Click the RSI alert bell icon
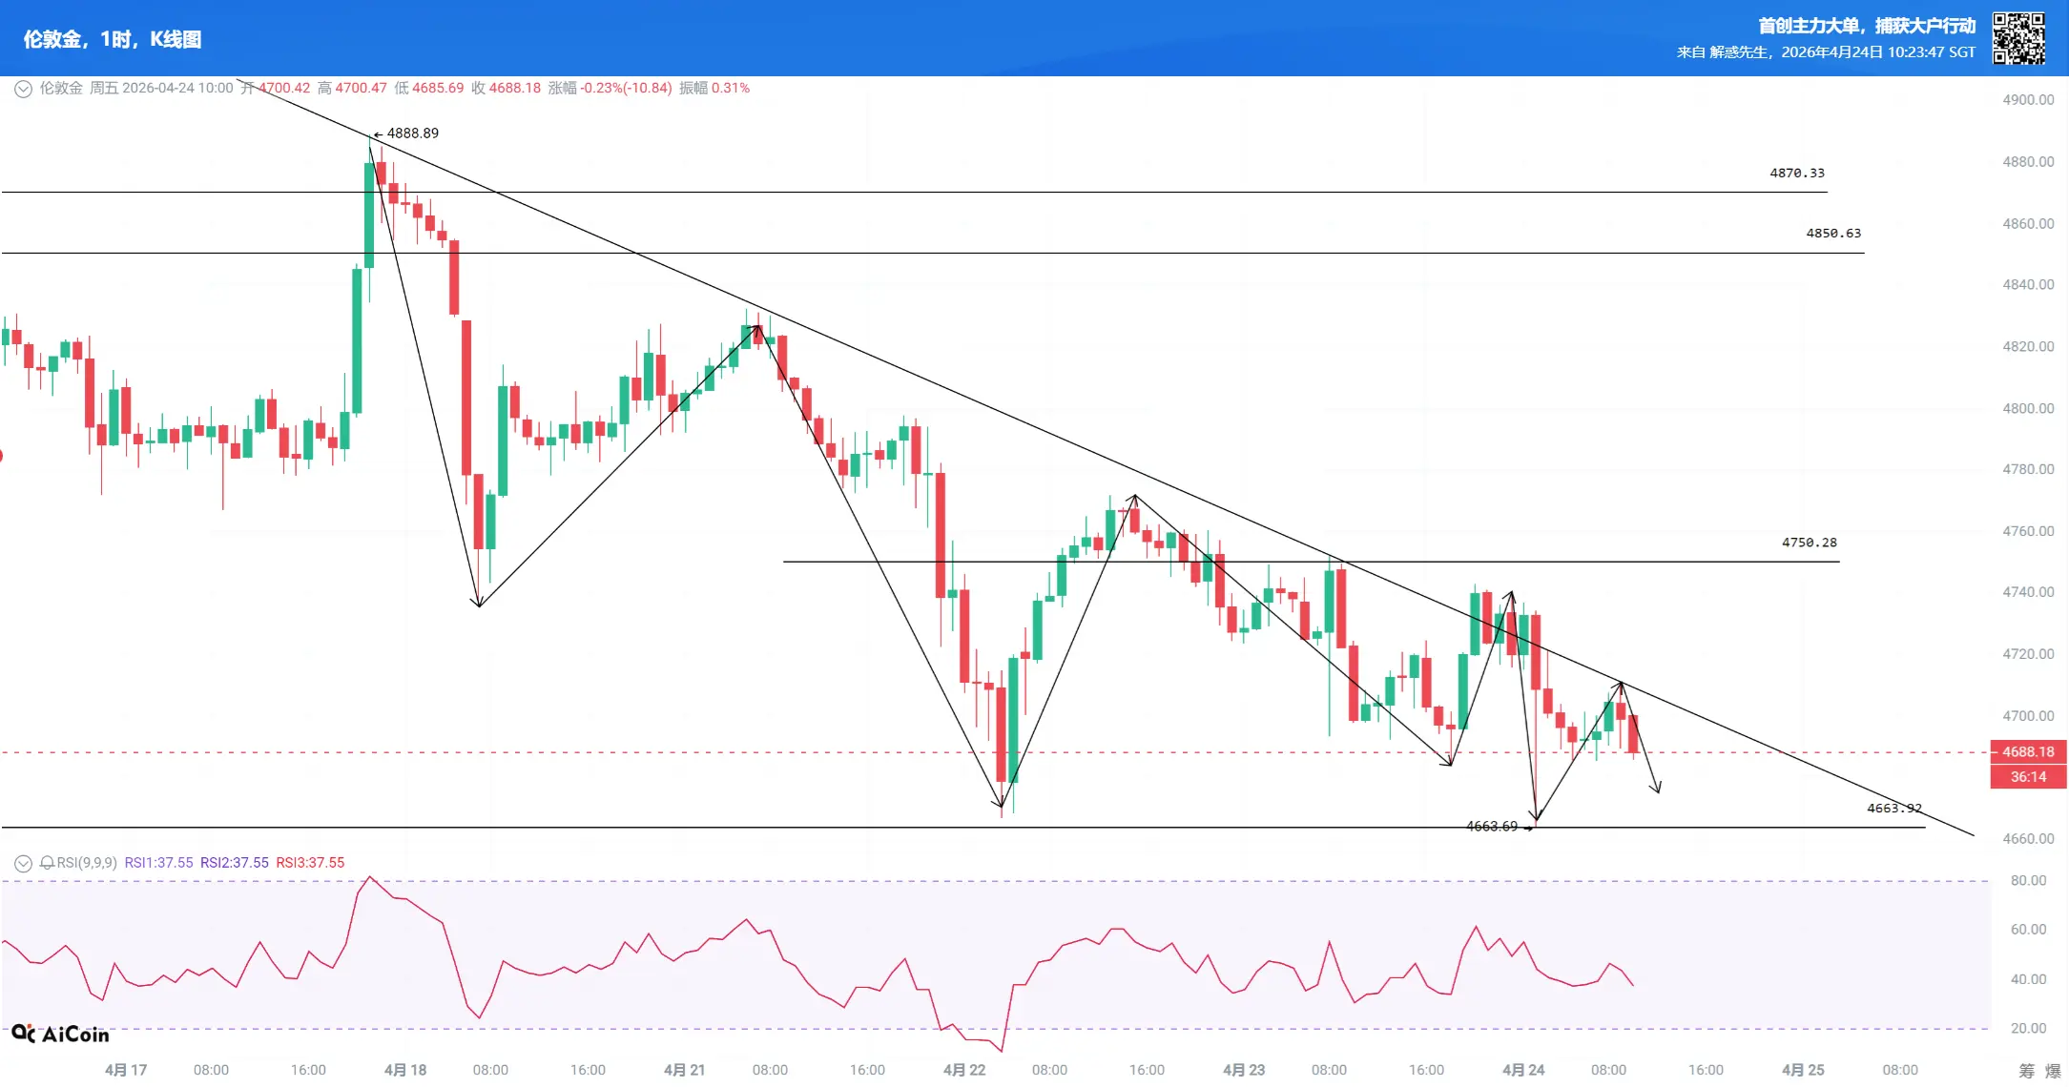The height and width of the screenshot is (1087, 2069). 47,864
